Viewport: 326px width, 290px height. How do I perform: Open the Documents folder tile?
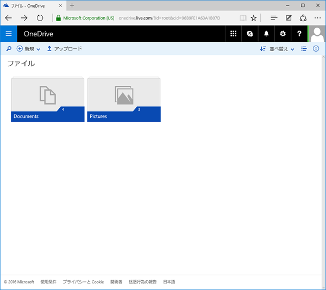pos(48,99)
